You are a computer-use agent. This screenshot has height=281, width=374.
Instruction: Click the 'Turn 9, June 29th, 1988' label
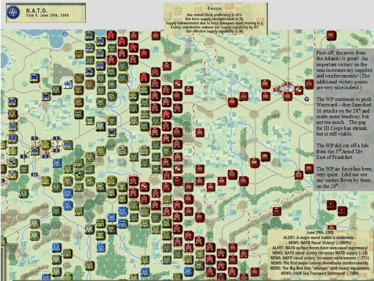coord(47,15)
